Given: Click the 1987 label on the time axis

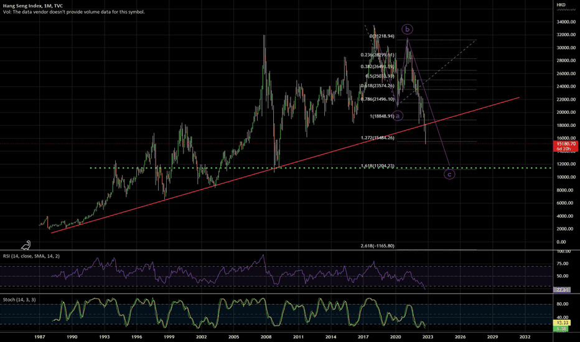Looking at the screenshot, I should tap(40, 337).
